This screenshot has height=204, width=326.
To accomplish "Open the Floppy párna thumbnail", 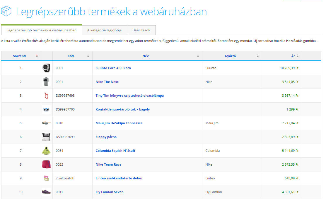I will click(x=46, y=137).
